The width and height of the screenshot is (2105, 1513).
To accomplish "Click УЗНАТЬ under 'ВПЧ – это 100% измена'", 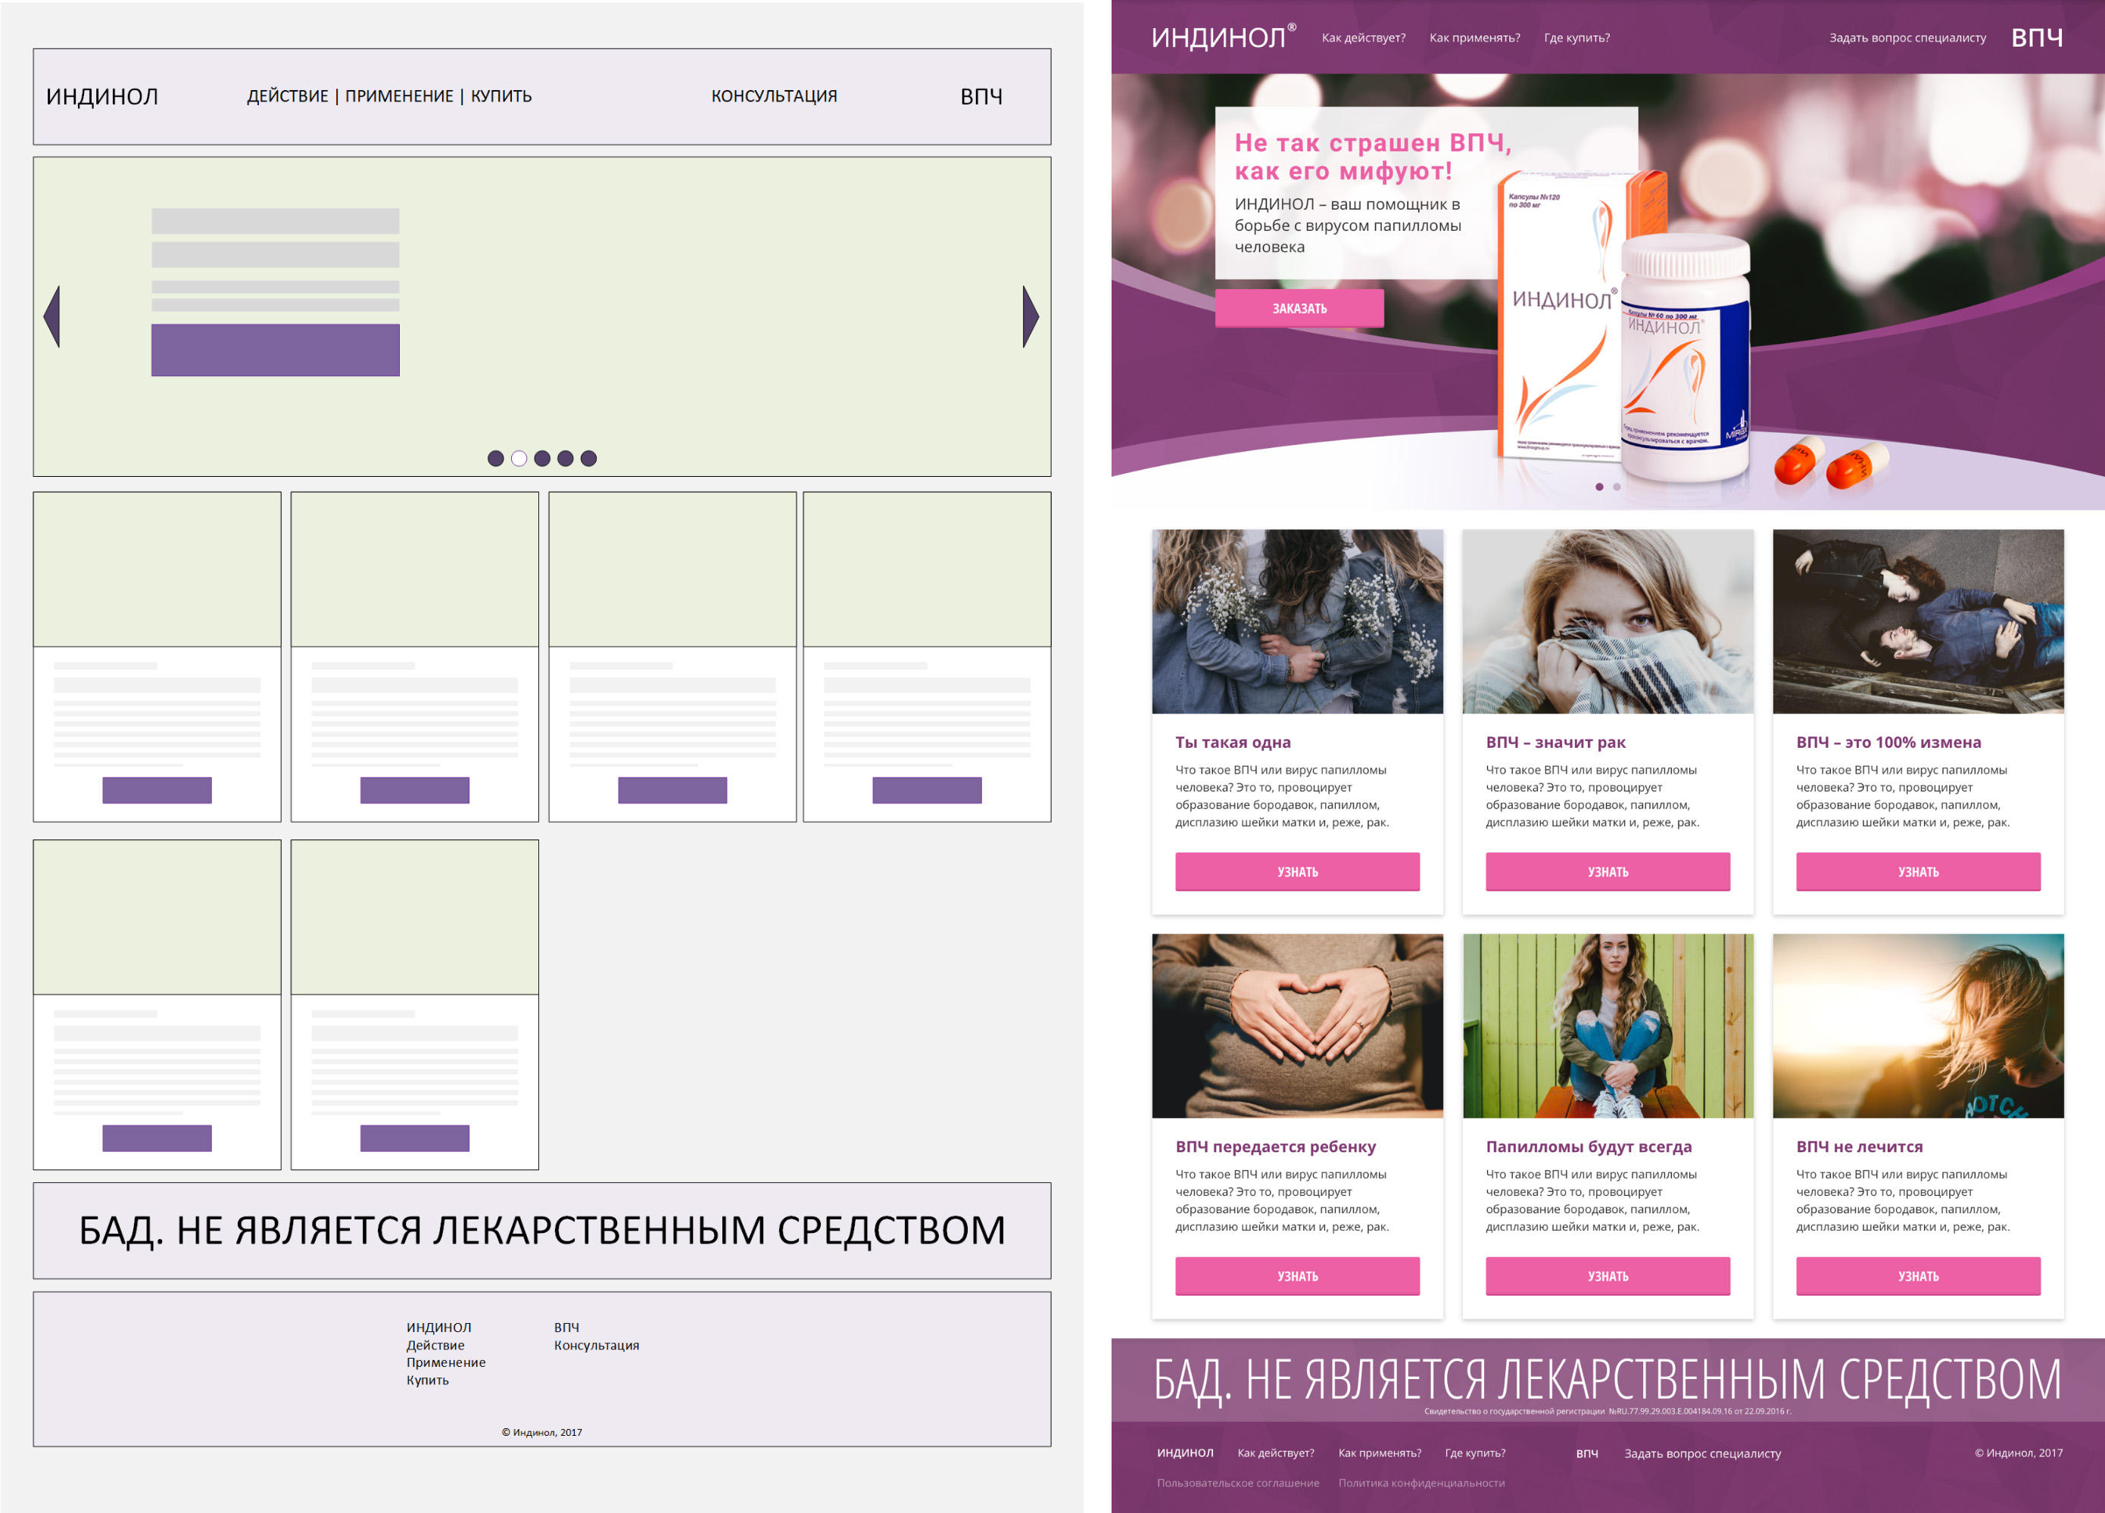I will tap(1919, 872).
